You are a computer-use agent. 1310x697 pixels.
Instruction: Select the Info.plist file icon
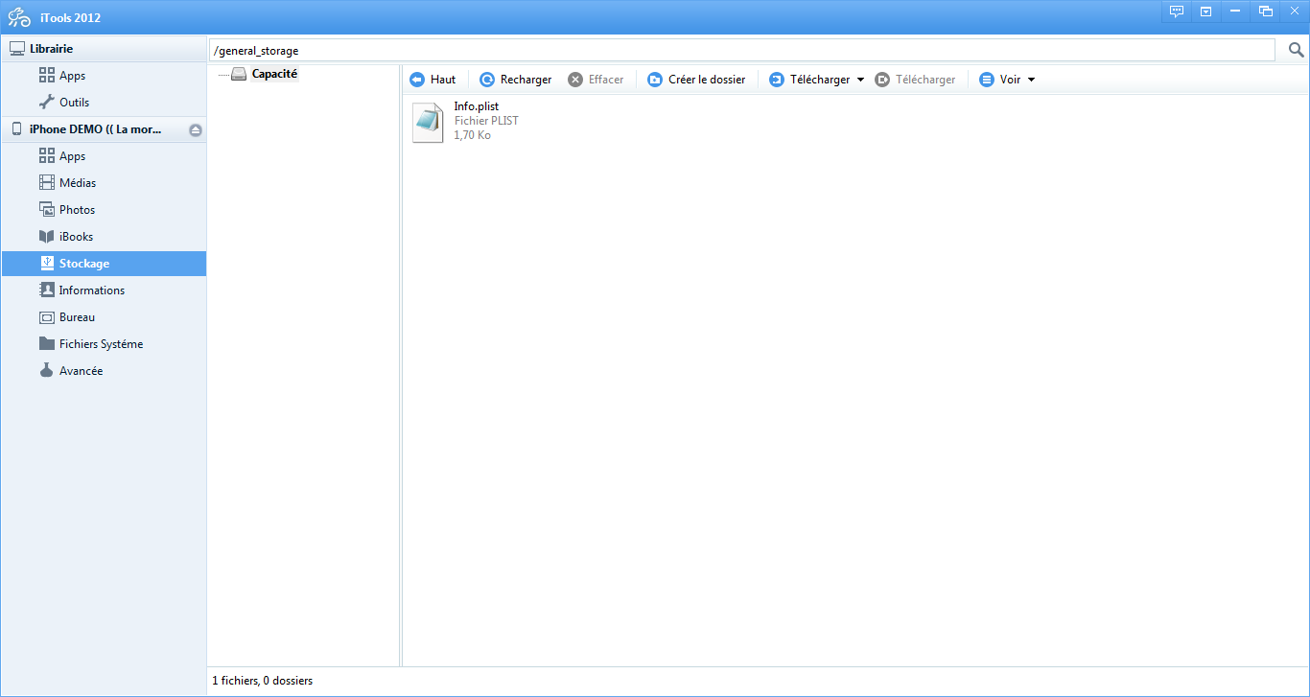428,123
